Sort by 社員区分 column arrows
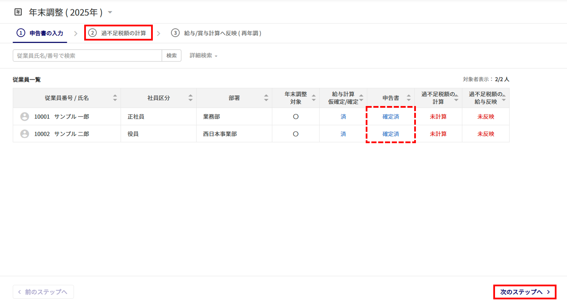The width and height of the screenshot is (567, 307). point(191,98)
